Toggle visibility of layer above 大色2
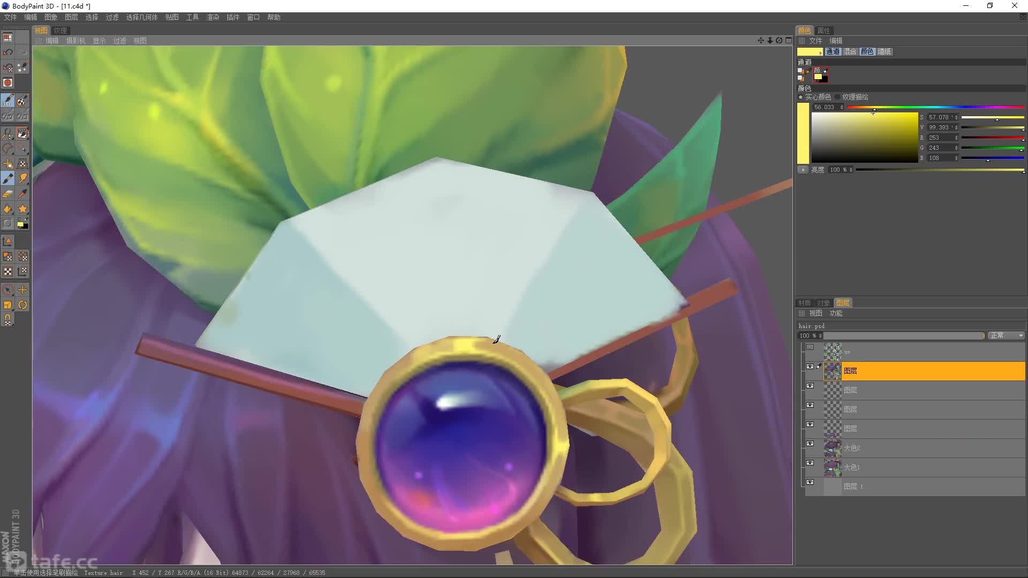Image resolution: width=1028 pixels, height=578 pixels. 810,424
